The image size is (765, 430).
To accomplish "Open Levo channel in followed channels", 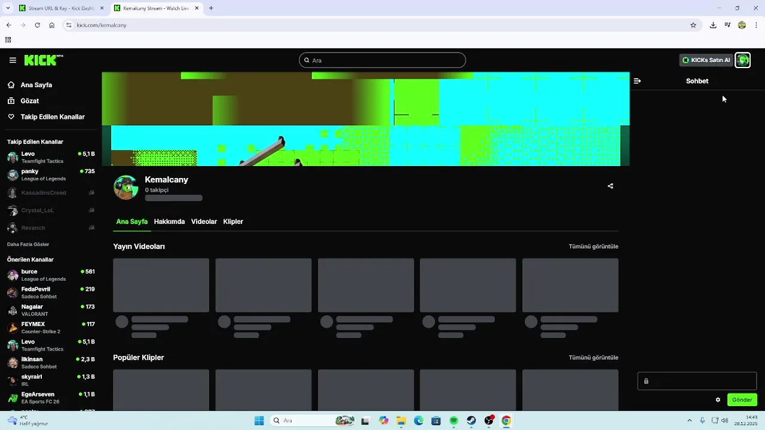I will coord(51,158).
